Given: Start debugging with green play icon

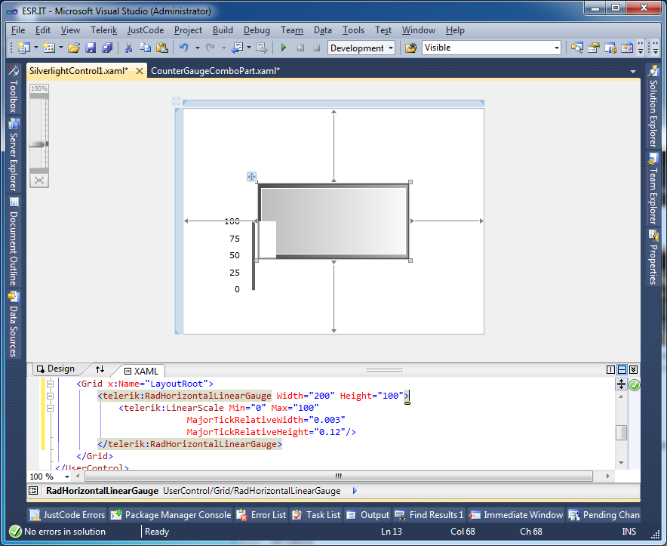Looking at the screenshot, I should point(284,48).
